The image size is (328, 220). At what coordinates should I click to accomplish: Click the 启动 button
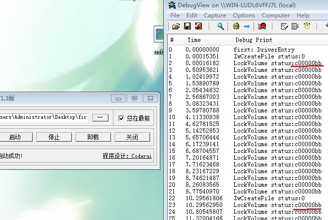click(x=15, y=137)
